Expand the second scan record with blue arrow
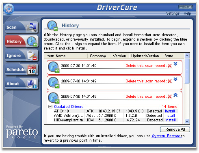 [175, 79]
